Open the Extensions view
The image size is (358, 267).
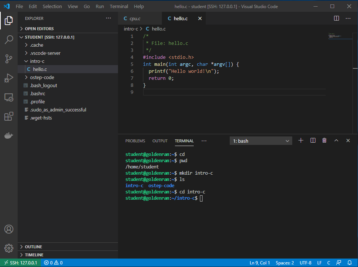[9, 117]
